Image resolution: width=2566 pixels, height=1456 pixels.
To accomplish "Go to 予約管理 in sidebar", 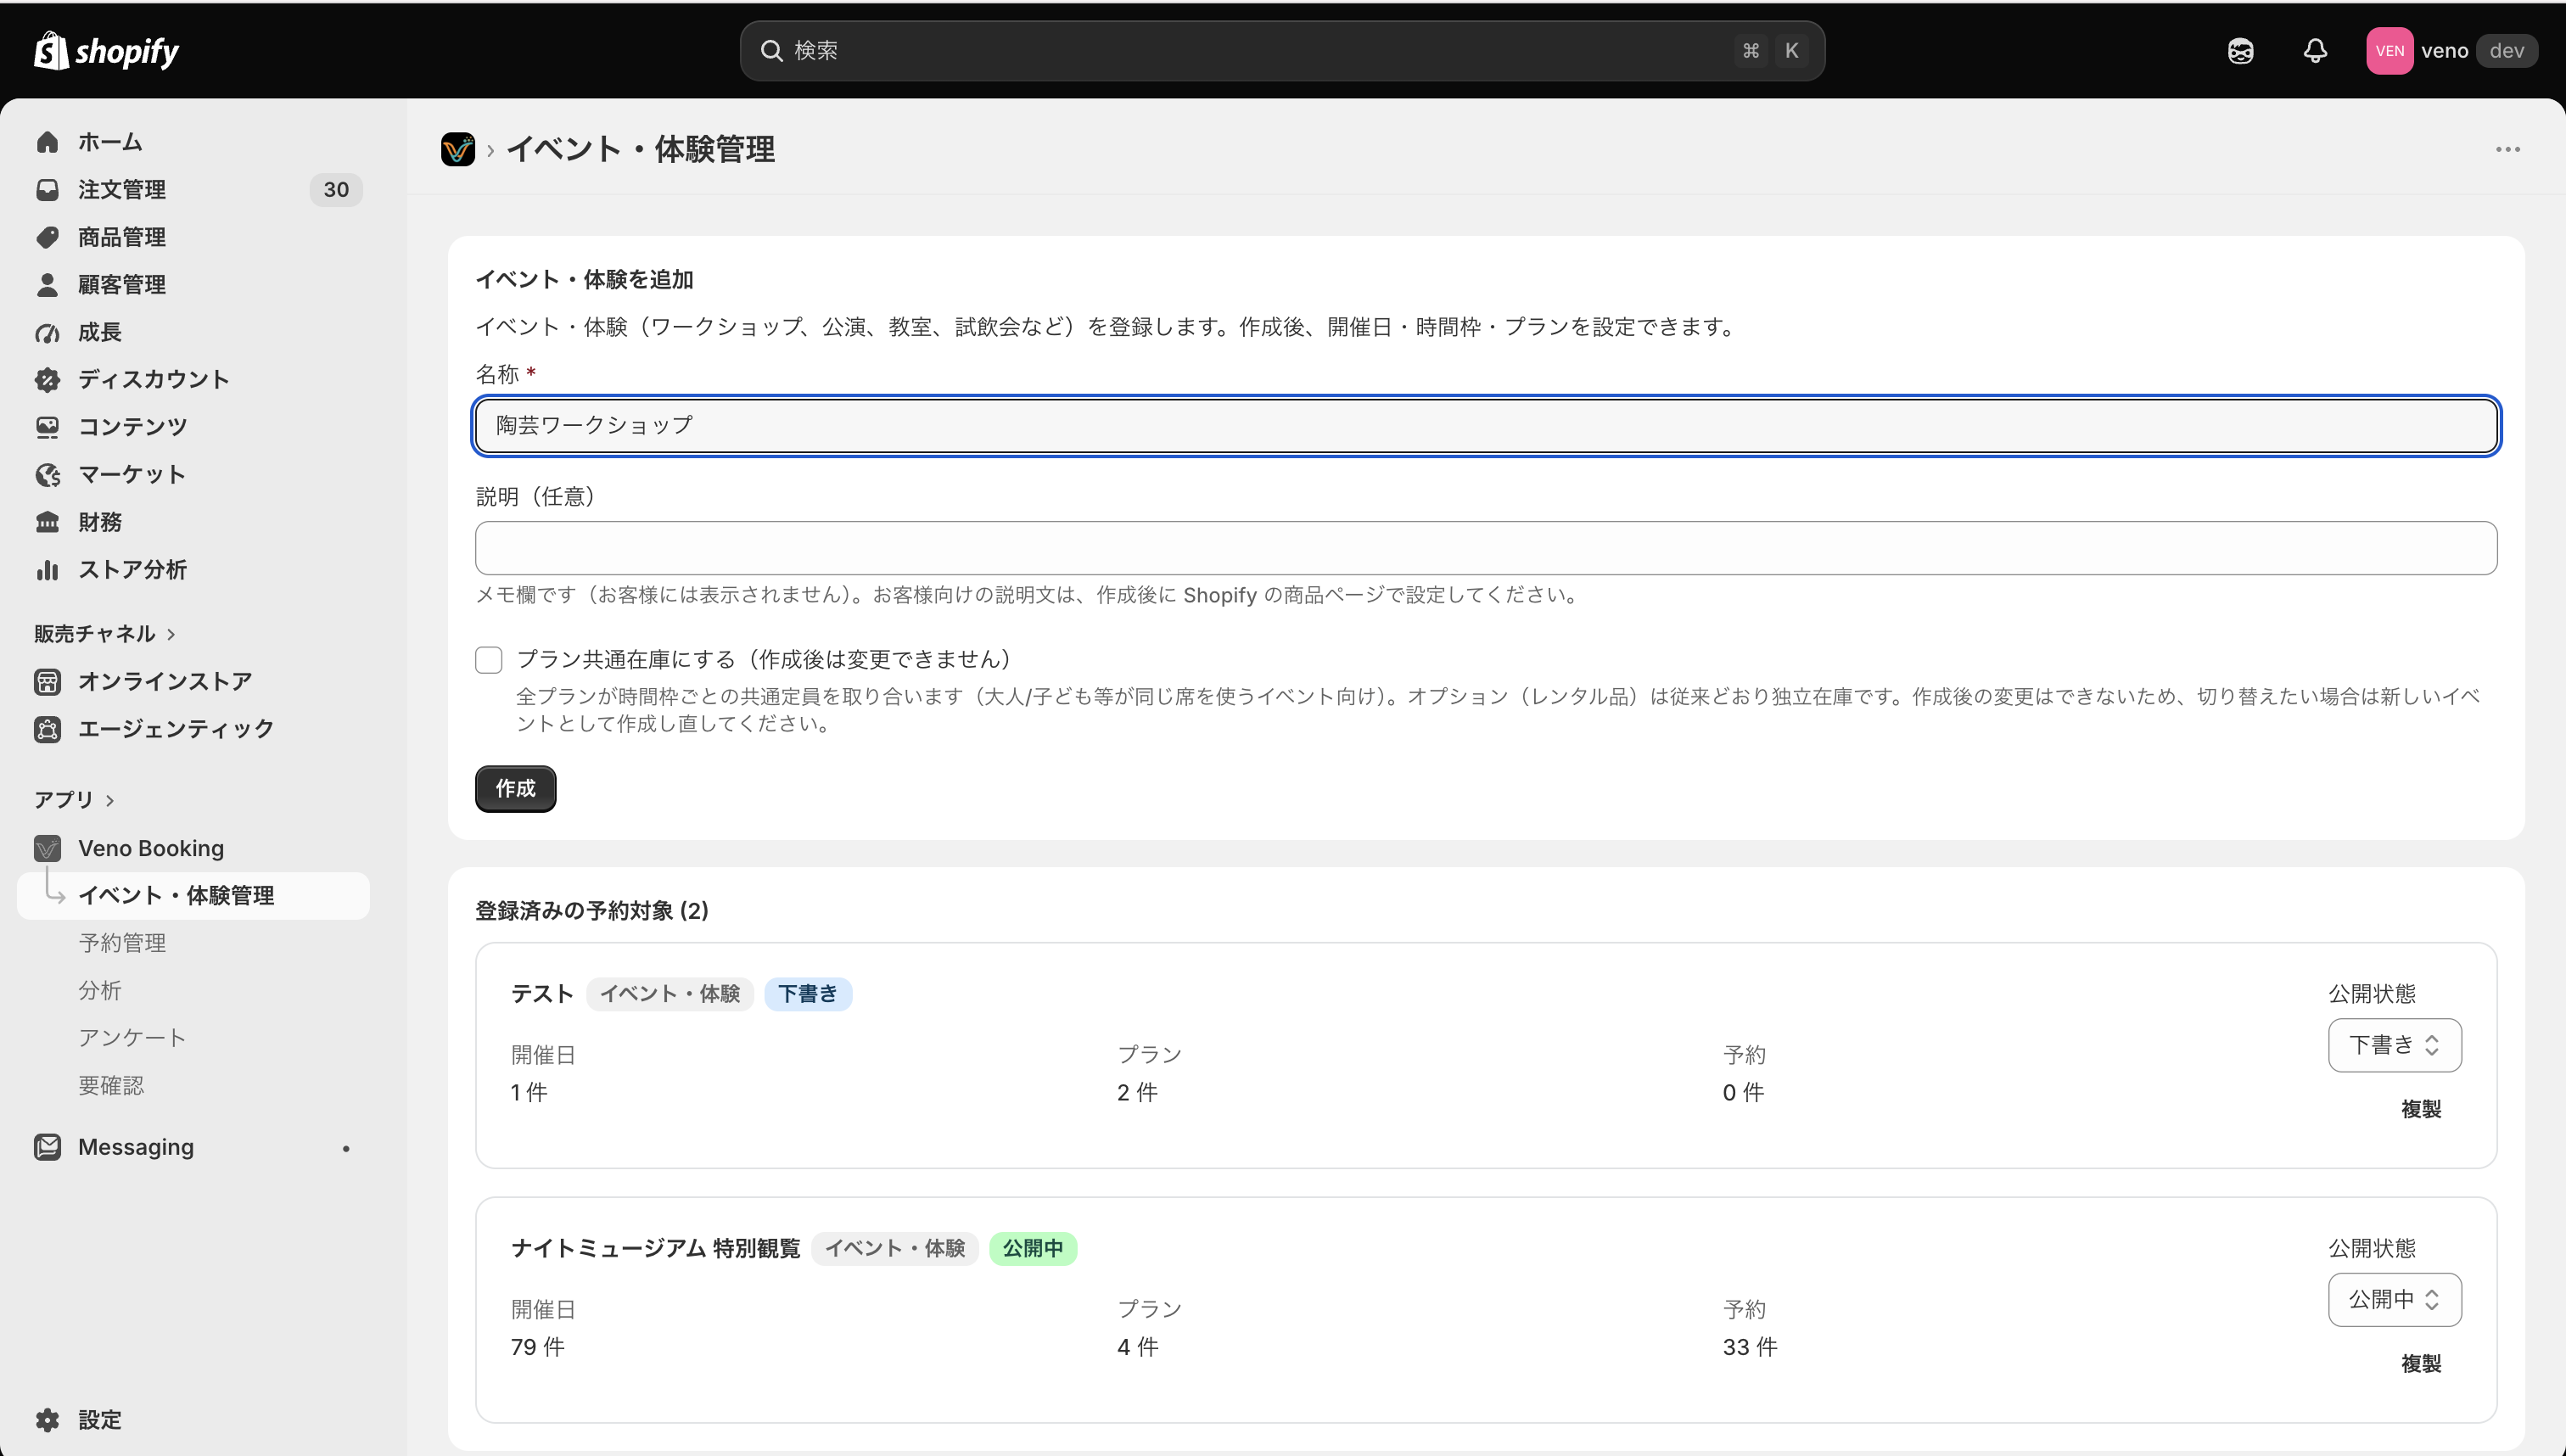I will pos(122,943).
